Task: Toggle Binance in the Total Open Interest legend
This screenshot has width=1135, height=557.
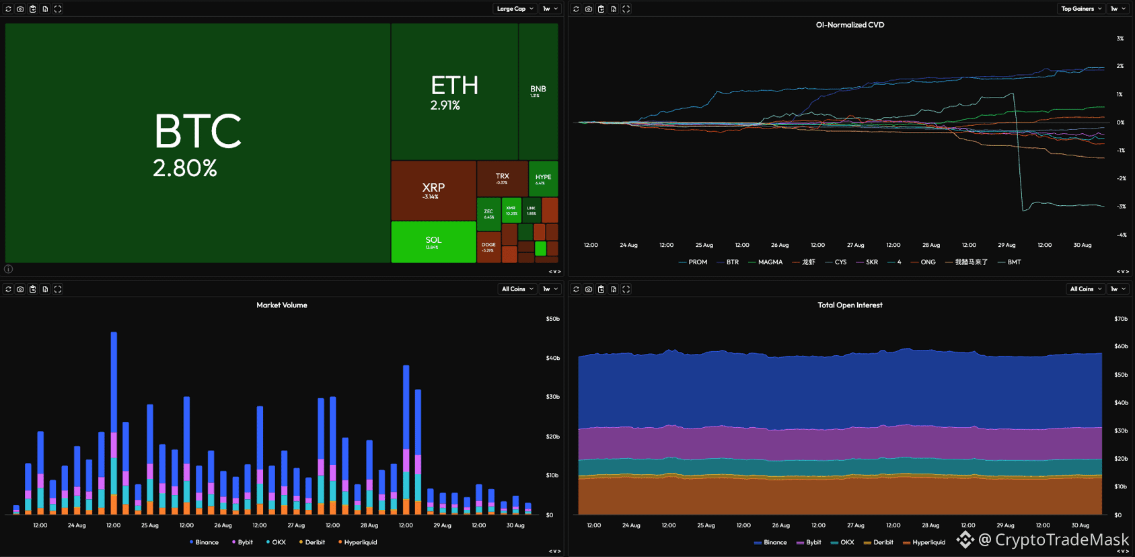Action: click(x=770, y=542)
